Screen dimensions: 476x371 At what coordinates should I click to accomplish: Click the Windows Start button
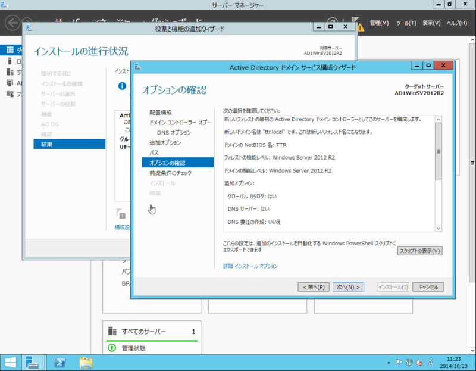(x=10, y=362)
